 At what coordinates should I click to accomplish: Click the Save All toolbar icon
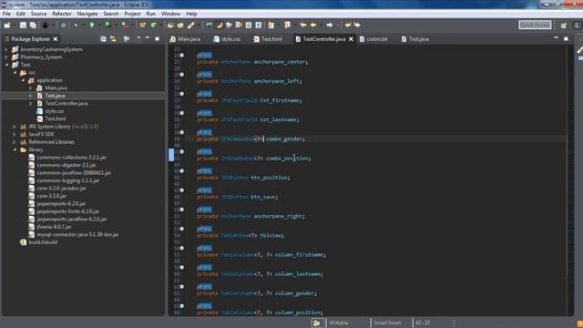[33, 26]
